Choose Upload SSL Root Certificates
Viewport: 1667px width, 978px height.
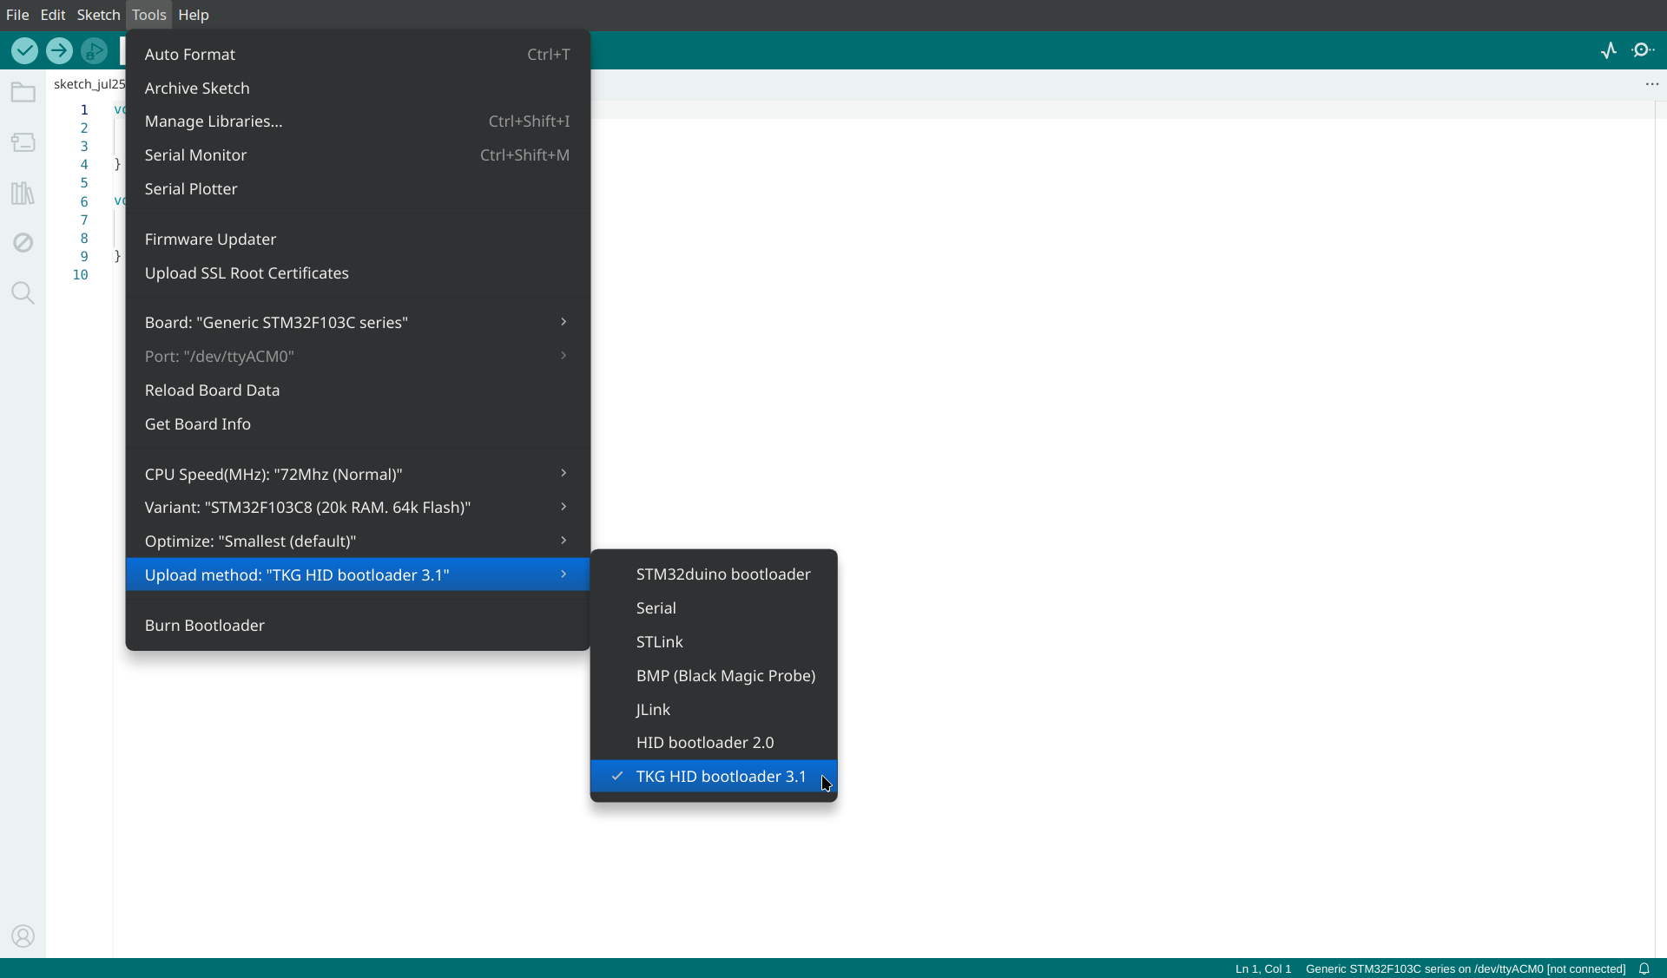coord(358,273)
